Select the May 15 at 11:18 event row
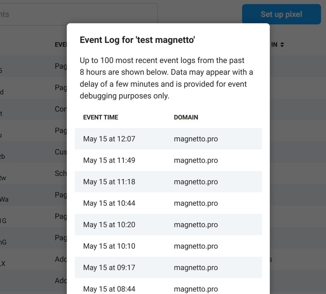 168,182
